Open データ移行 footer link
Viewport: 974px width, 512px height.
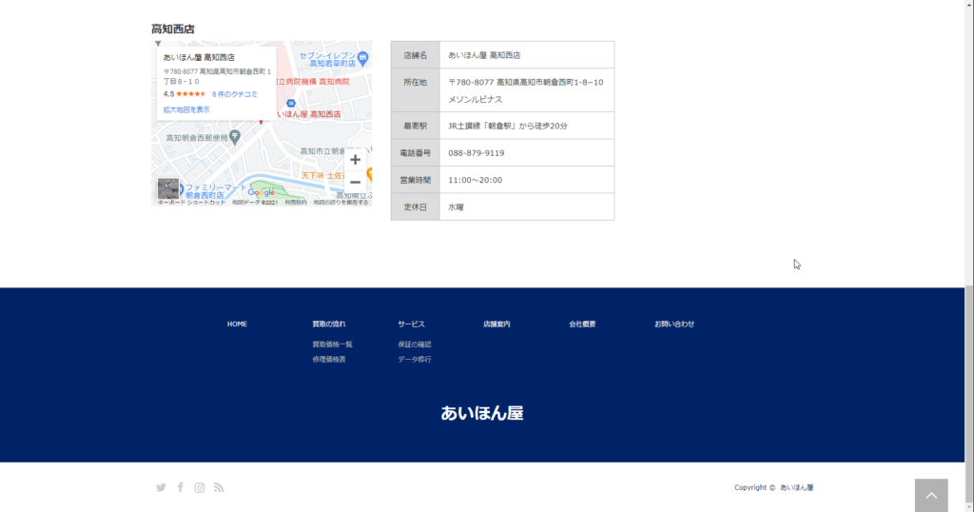tap(415, 359)
